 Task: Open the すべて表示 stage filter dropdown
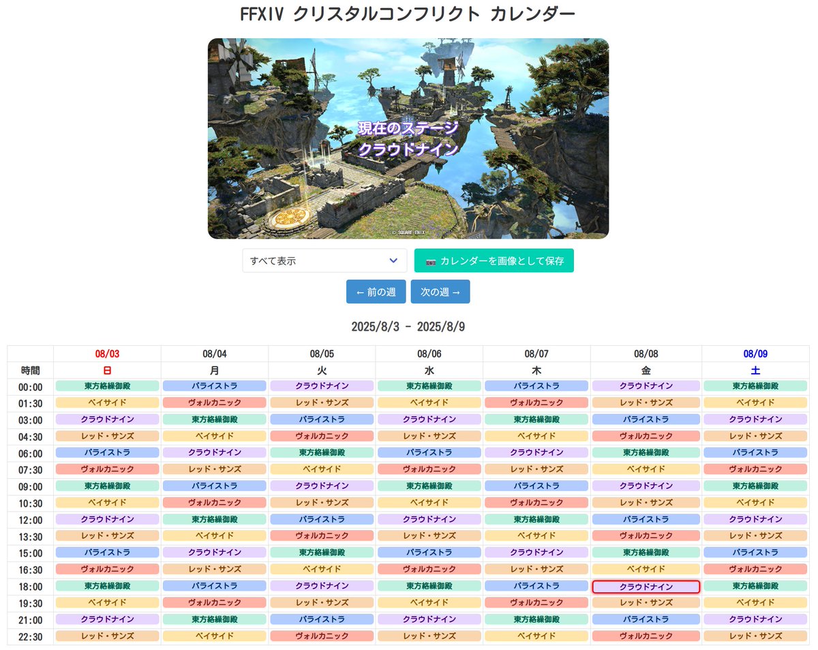pos(324,261)
